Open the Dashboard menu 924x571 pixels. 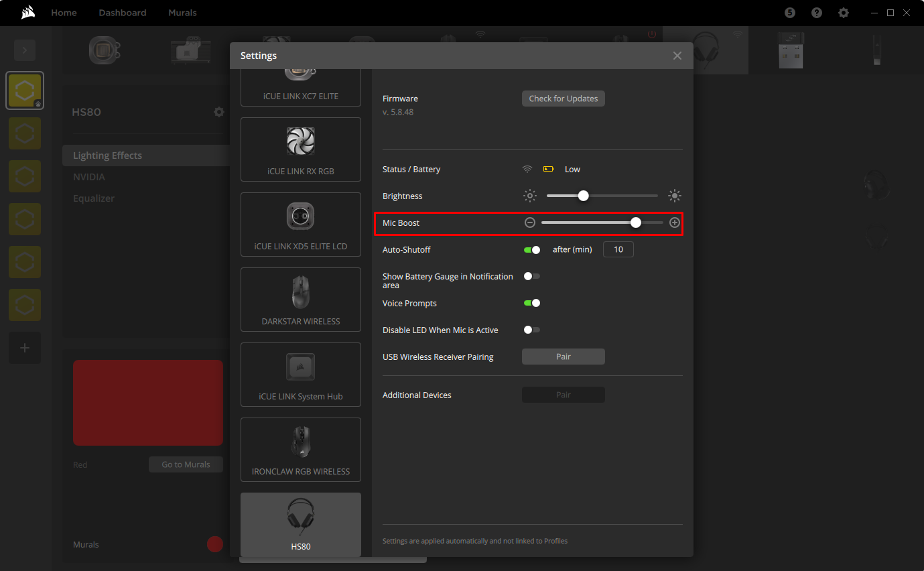(x=122, y=12)
